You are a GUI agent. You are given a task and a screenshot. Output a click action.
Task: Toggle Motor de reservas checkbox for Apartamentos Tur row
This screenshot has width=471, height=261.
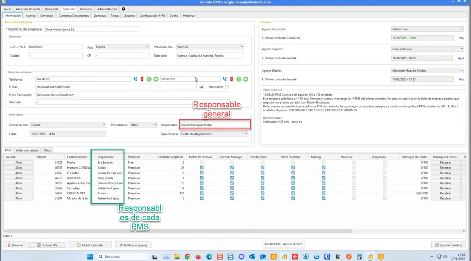click(202, 183)
